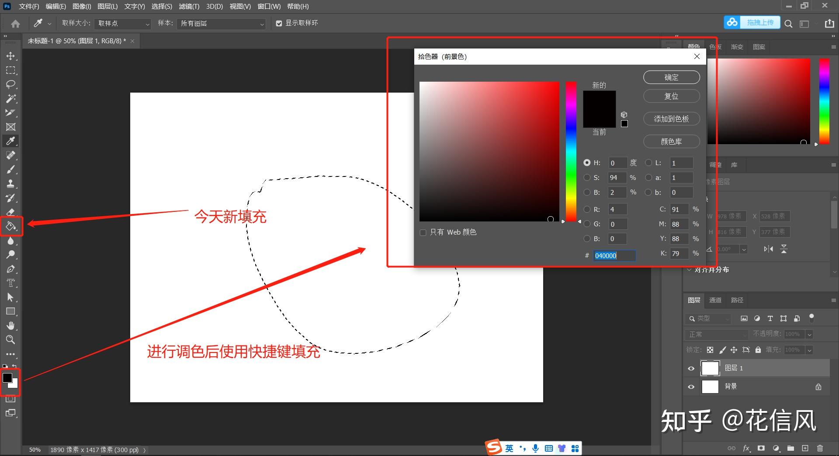Open the Layers panel menu icon
The width and height of the screenshot is (839, 456).
pyautogui.click(x=833, y=300)
